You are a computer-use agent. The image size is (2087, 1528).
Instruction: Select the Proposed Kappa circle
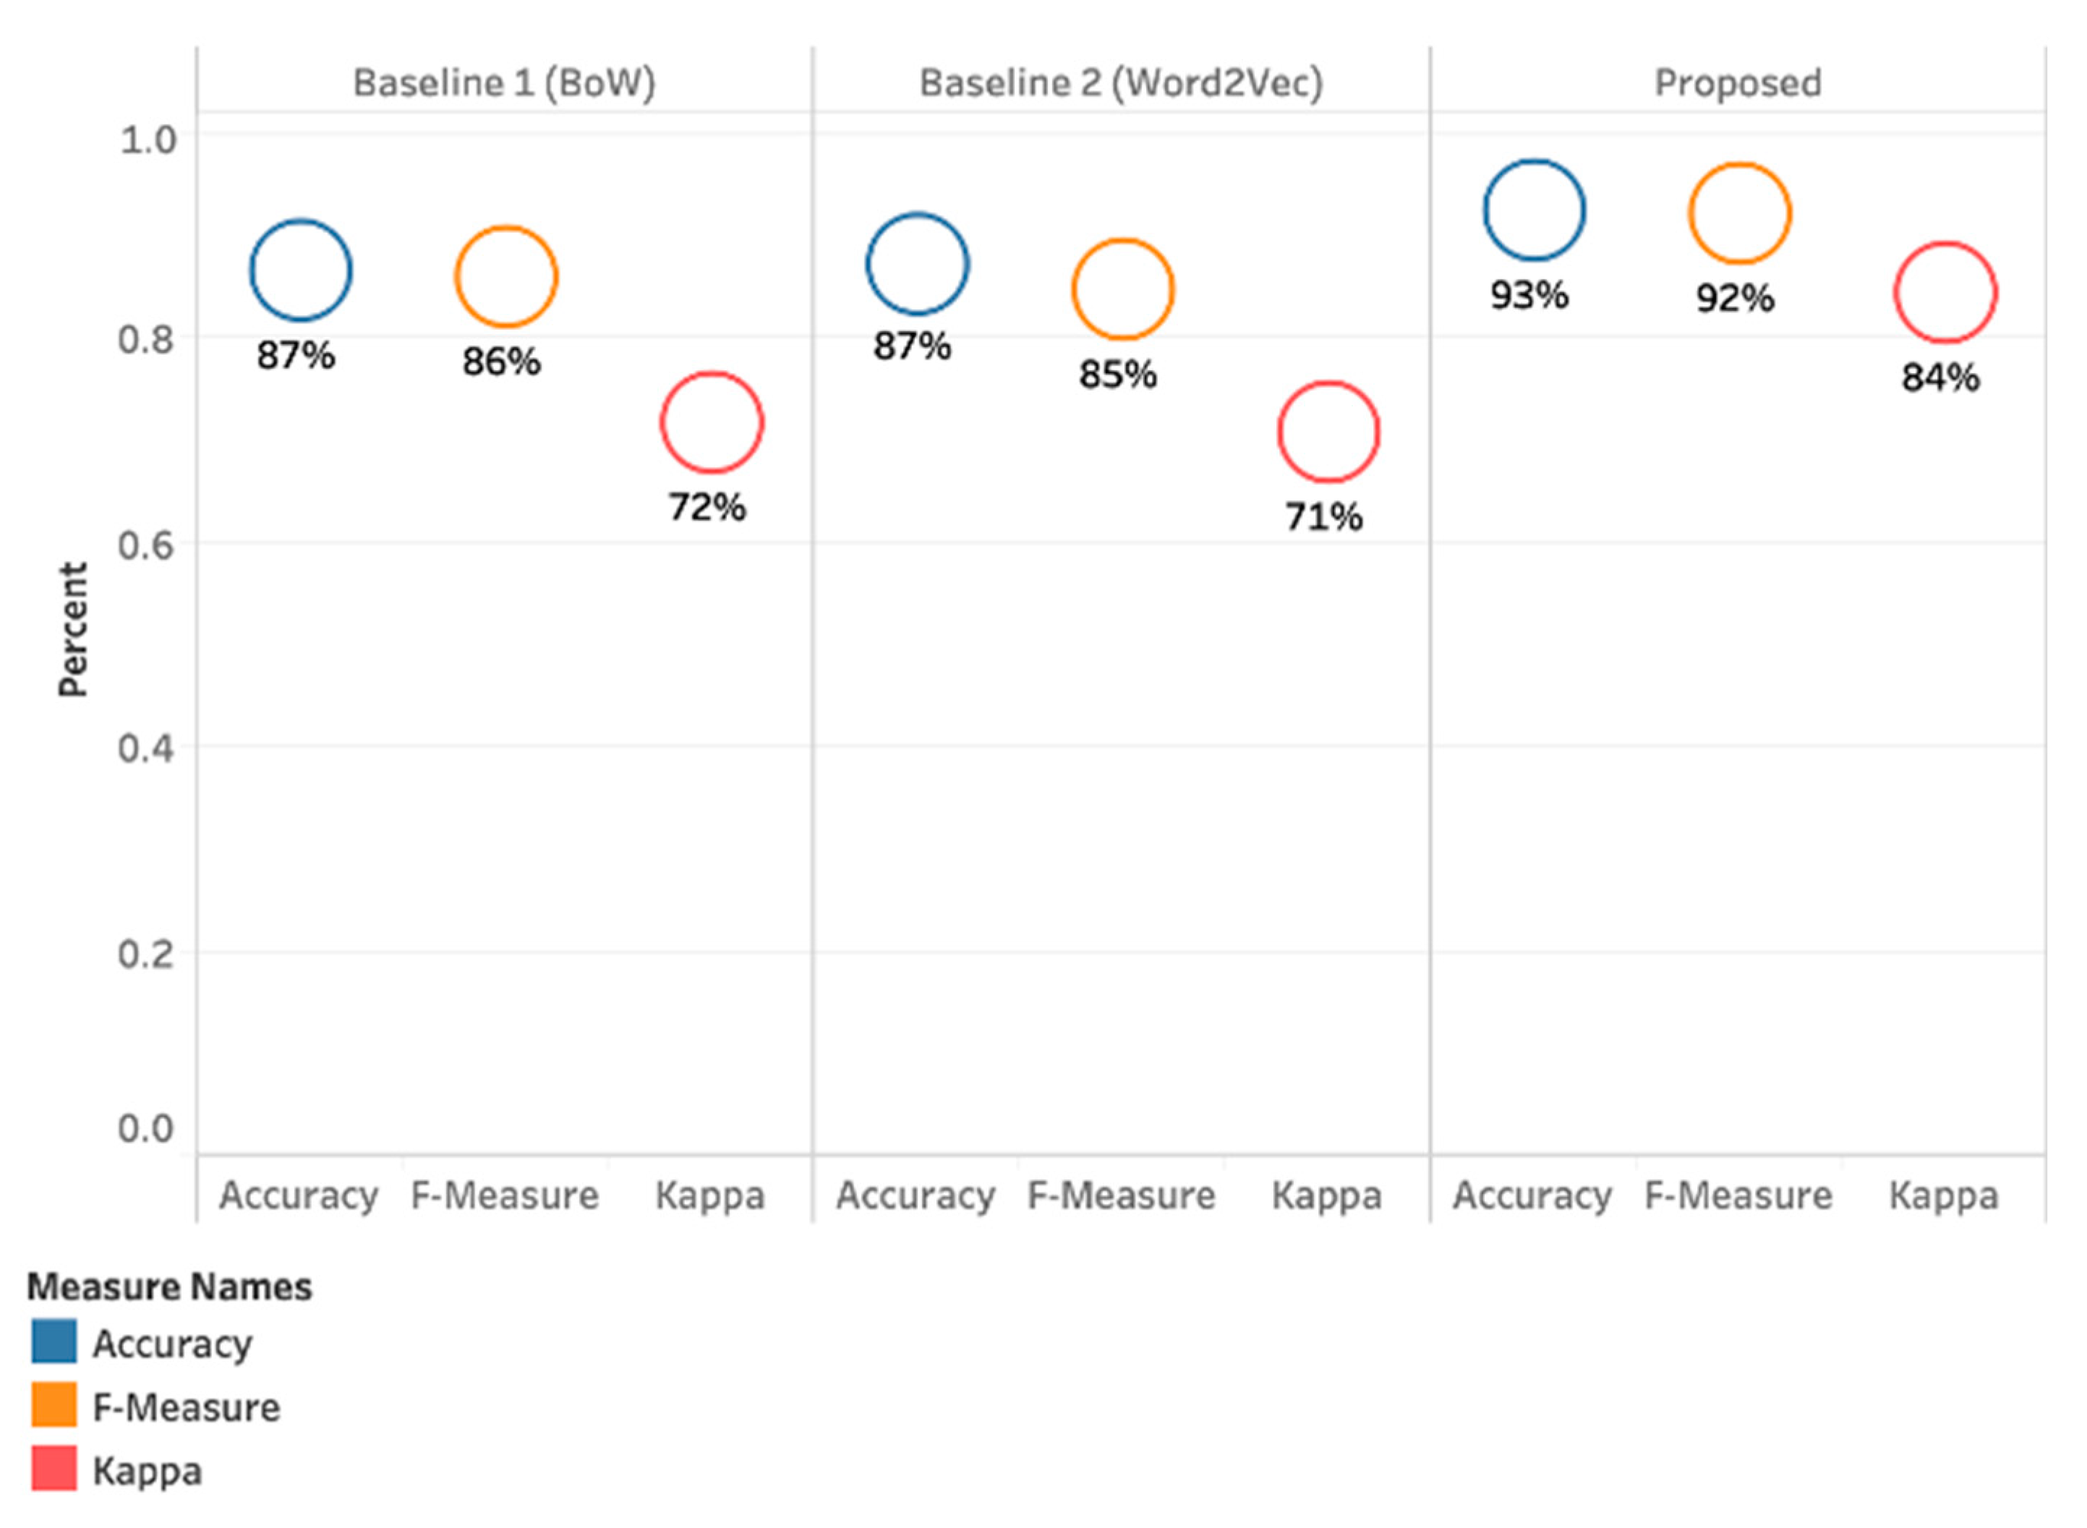coord(1945,292)
